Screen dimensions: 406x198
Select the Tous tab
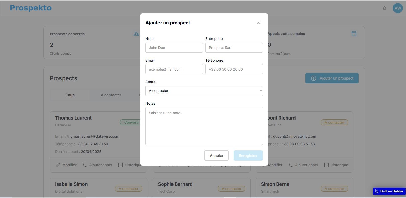click(x=70, y=95)
